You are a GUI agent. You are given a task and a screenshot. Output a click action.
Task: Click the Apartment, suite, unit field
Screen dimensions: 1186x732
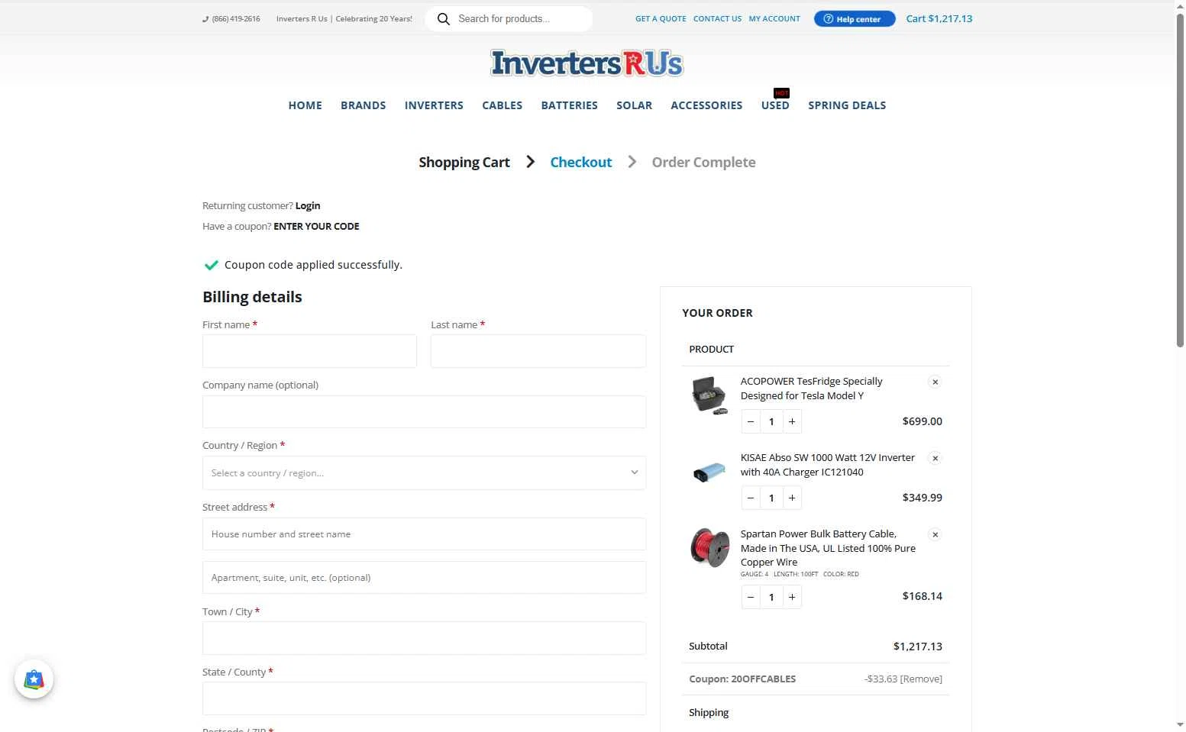click(424, 578)
